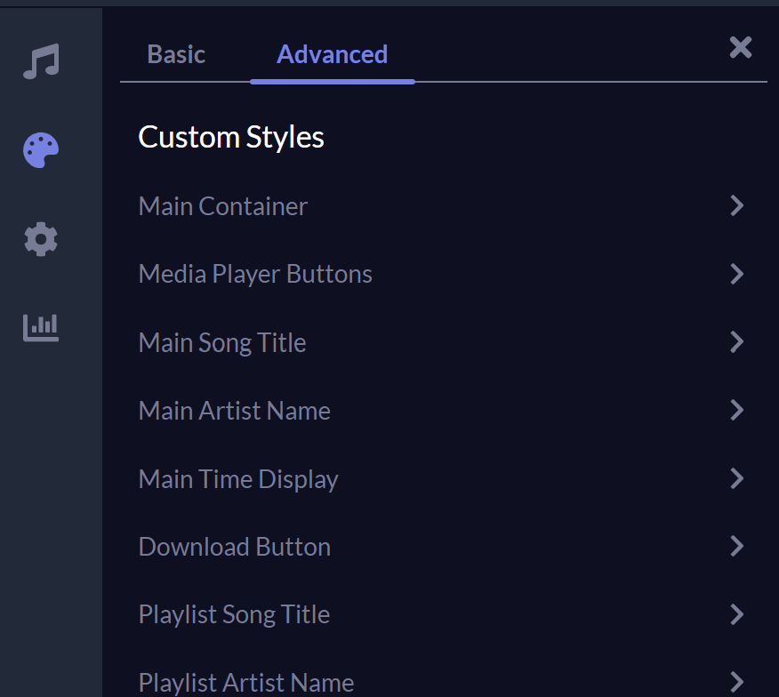This screenshot has width=779, height=697.
Task: Select the Advanced tab
Action: (332, 54)
